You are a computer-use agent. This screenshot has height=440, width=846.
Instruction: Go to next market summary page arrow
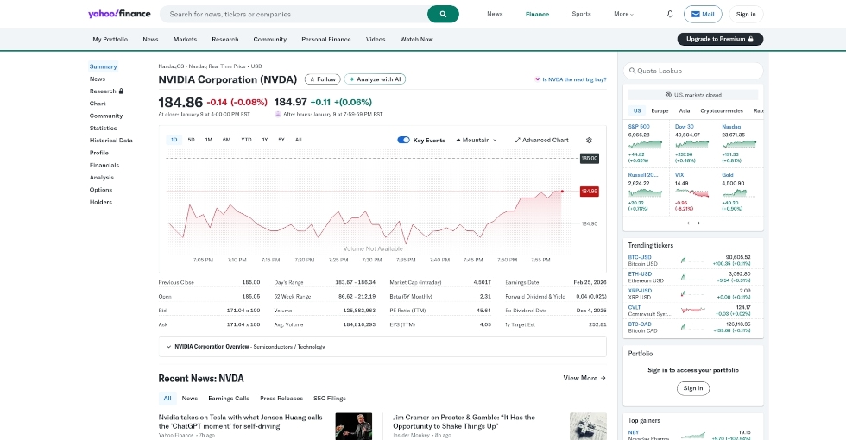699,223
